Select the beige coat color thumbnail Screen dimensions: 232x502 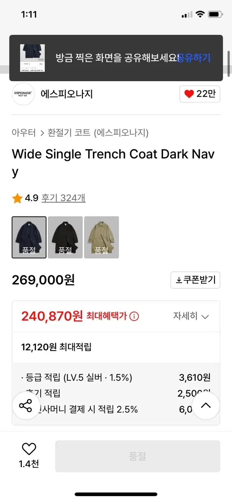point(101,237)
